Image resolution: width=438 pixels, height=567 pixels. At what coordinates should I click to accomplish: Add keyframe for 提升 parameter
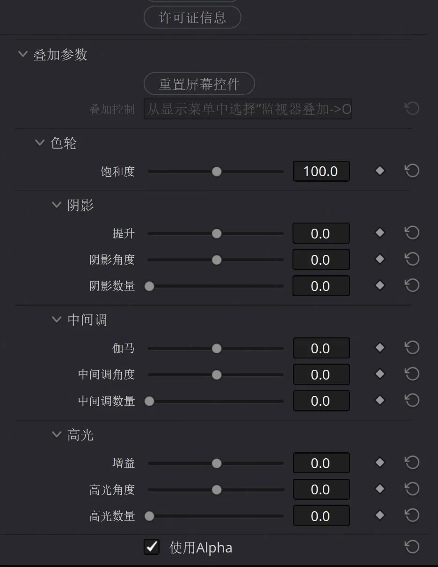(x=380, y=233)
